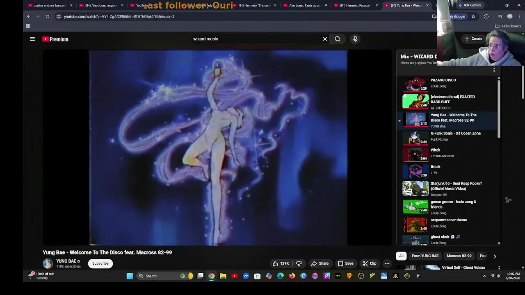Like the video with thumbs up
Image resolution: width=525 pixels, height=295 pixels.
[281, 263]
